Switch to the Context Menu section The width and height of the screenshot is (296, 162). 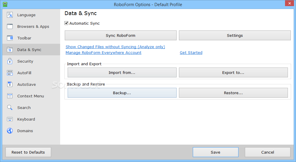[31, 96]
